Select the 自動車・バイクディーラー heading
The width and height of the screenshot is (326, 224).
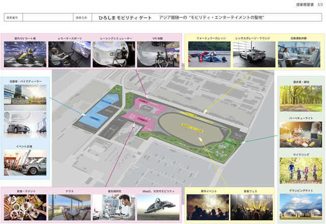click(x=25, y=81)
